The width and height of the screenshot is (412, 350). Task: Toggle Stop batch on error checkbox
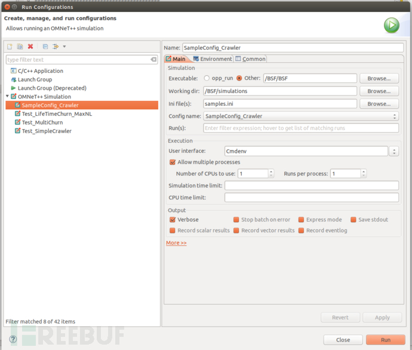[x=236, y=219]
